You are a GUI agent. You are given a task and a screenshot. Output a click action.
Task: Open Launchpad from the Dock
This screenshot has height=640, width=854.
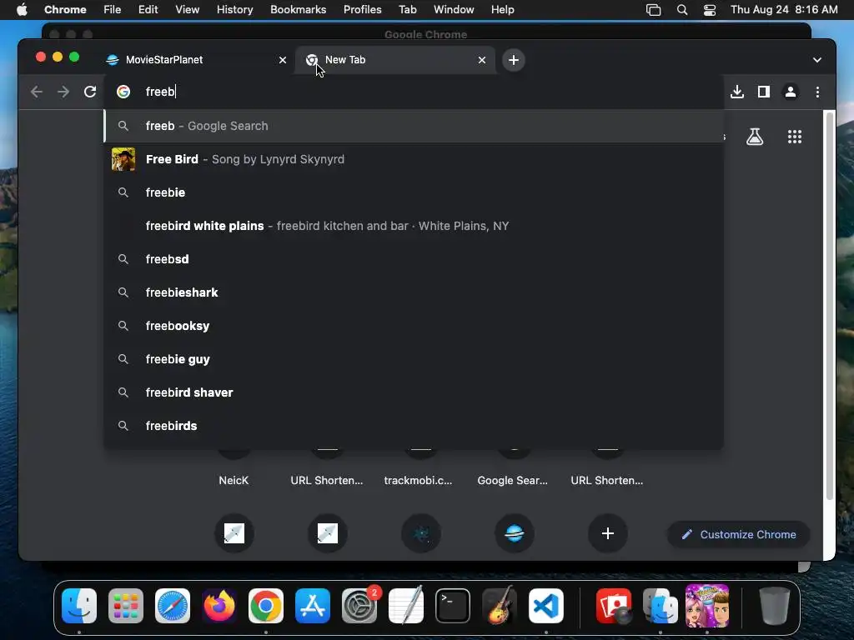(126, 606)
